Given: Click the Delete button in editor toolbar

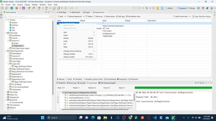Looking at the screenshot, I should coord(89,16).
